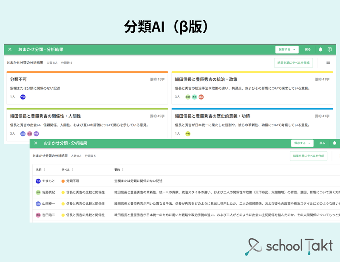Click the やま avatar in the 分類不可 card
Screen dimensions: 340x262
(23, 96)
